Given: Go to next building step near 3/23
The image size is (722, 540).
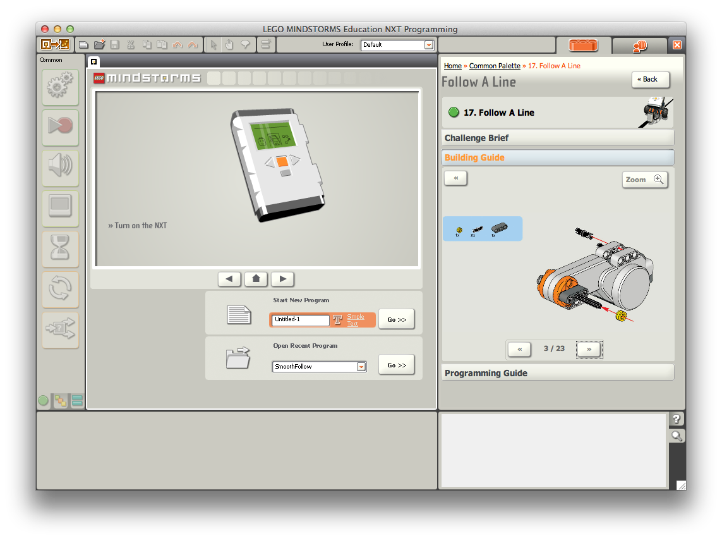Looking at the screenshot, I should 589,349.
